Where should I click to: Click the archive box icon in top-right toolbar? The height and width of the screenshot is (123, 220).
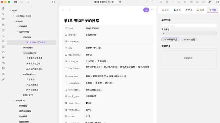(x=185, y=2)
